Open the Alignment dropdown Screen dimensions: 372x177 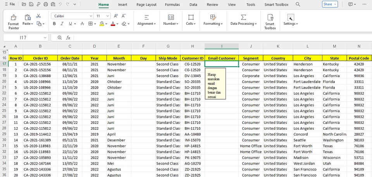[x=146, y=20]
